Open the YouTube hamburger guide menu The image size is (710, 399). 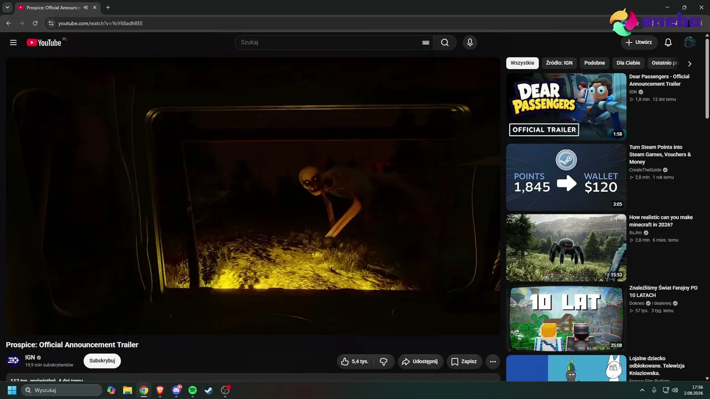click(13, 43)
